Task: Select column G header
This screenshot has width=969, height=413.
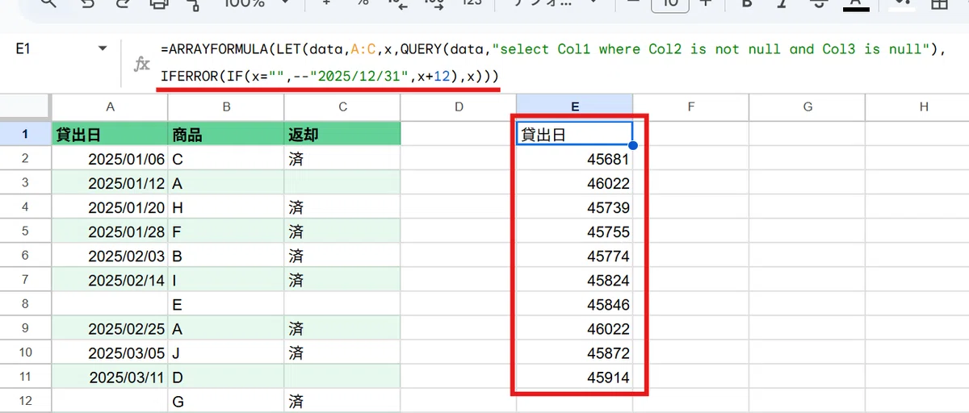Action: click(807, 106)
